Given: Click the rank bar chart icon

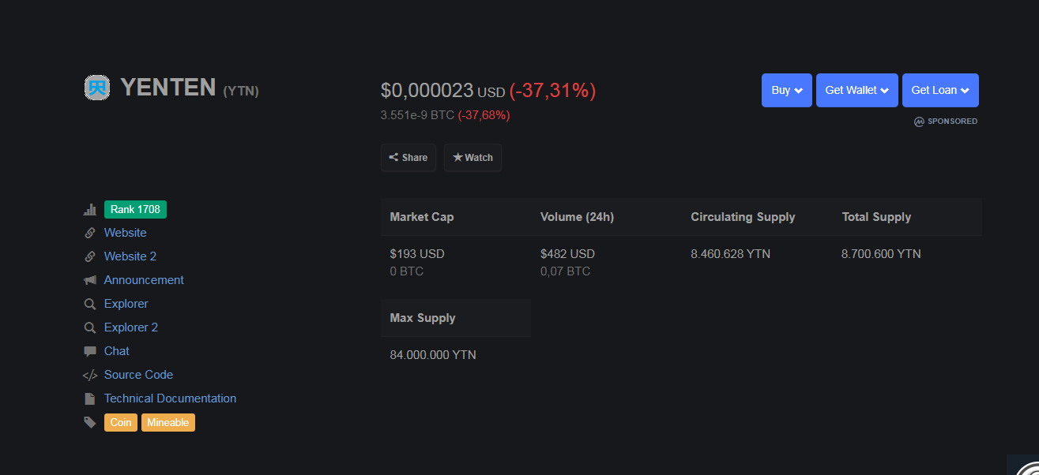Looking at the screenshot, I should (90, 210).
